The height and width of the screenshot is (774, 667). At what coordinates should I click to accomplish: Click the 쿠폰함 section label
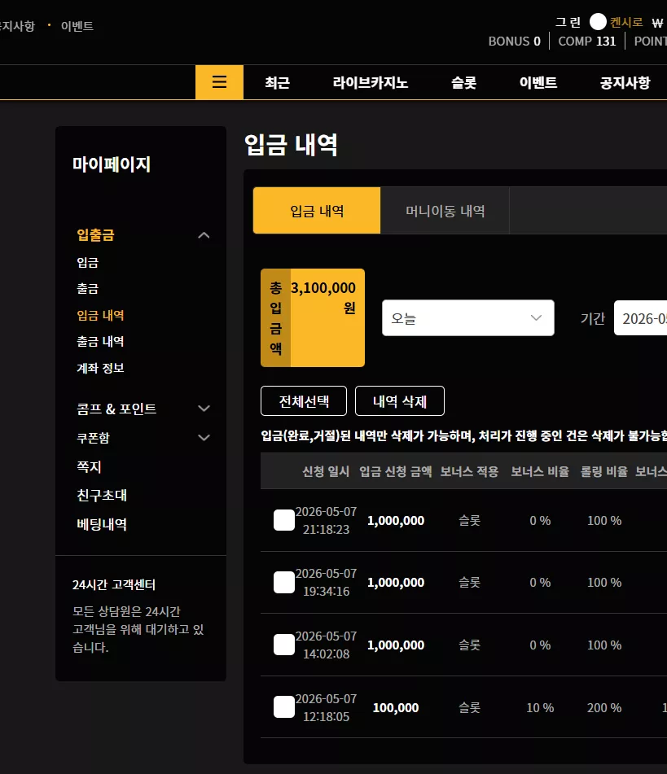[x=93, y=438]
